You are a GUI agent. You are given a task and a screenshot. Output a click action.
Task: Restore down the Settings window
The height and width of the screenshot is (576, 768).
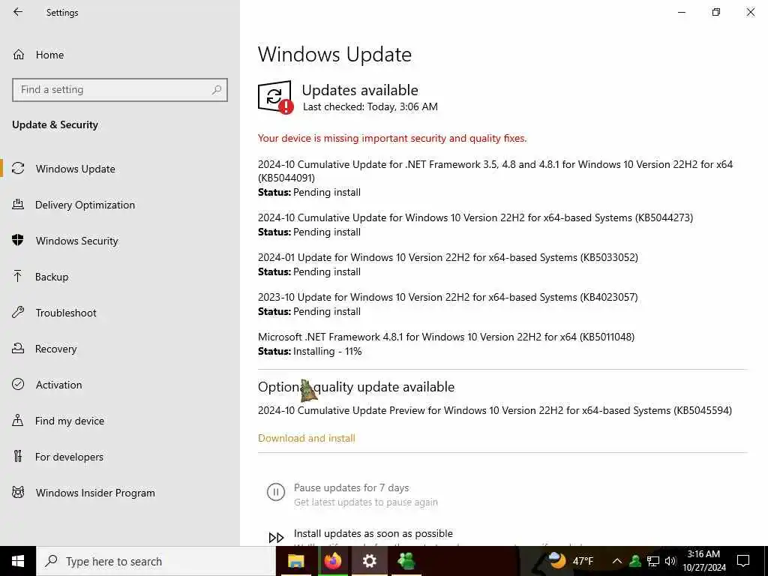(716, 12)
